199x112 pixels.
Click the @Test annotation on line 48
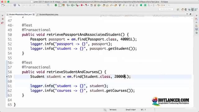pyautogui.click(x=27, y=25)
